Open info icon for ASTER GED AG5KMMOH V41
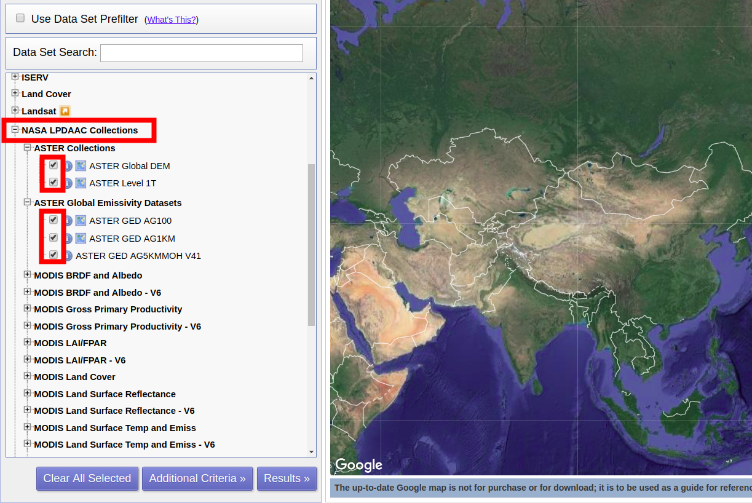752x503 pixels. coord(68,256)
